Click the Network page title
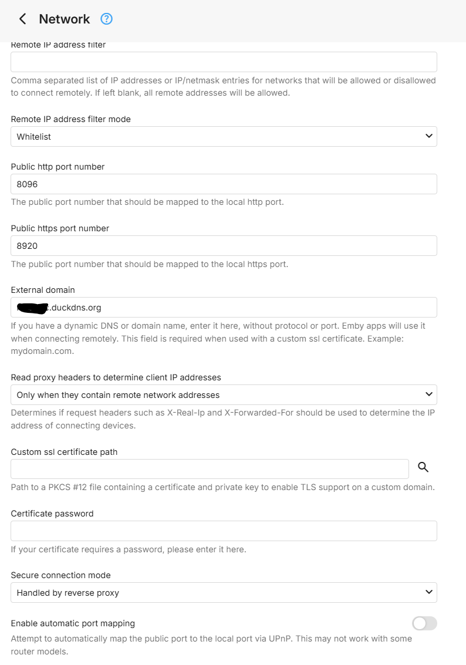 point(65,19)
